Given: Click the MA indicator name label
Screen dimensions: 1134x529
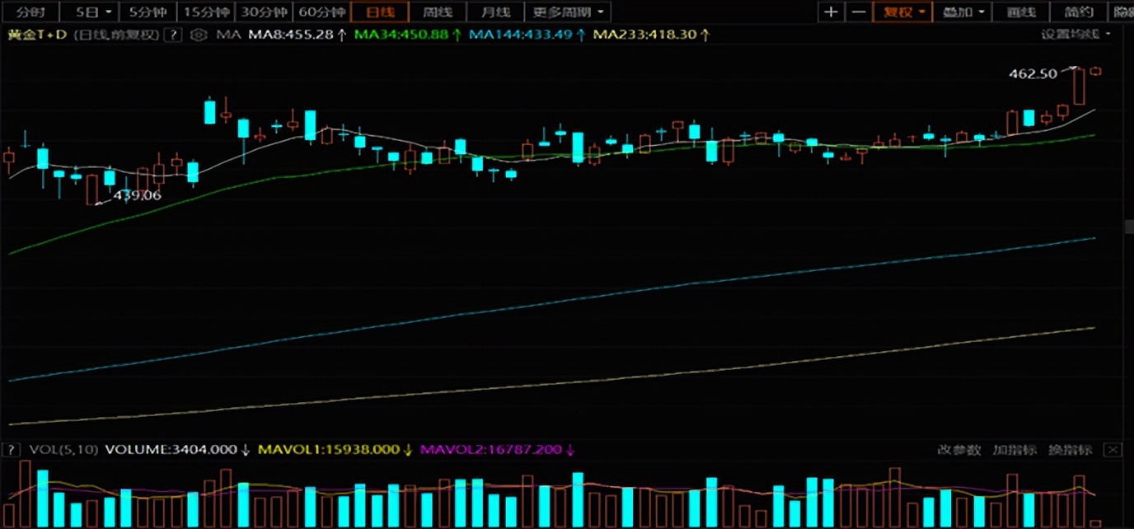Looking at the screenshot, I should (227, 35).
